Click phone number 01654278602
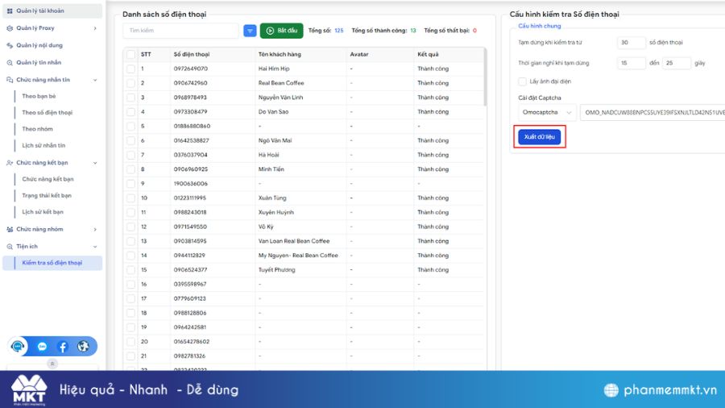This screenshot has height=408, width=725. (x=192, y=342)
